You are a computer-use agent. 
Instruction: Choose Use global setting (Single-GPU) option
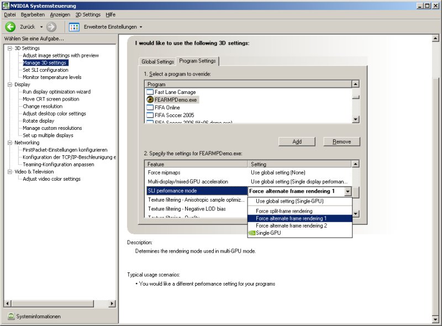point(299,201)
